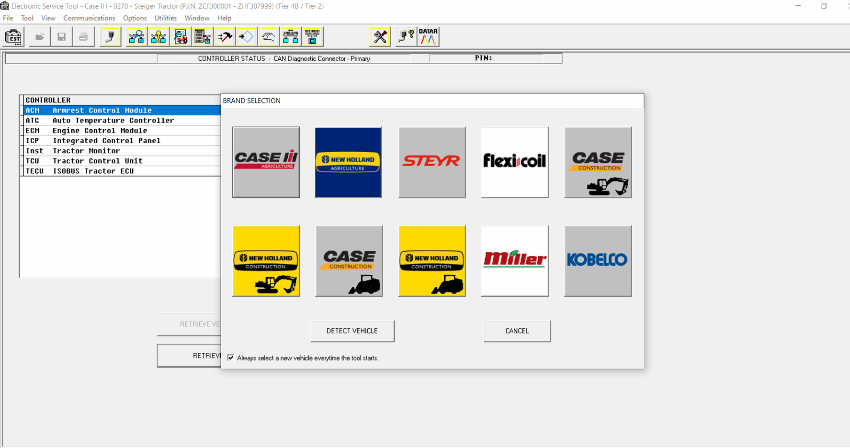Open the Utilities menu
The image size is (850, 448).
pos(166,18)
